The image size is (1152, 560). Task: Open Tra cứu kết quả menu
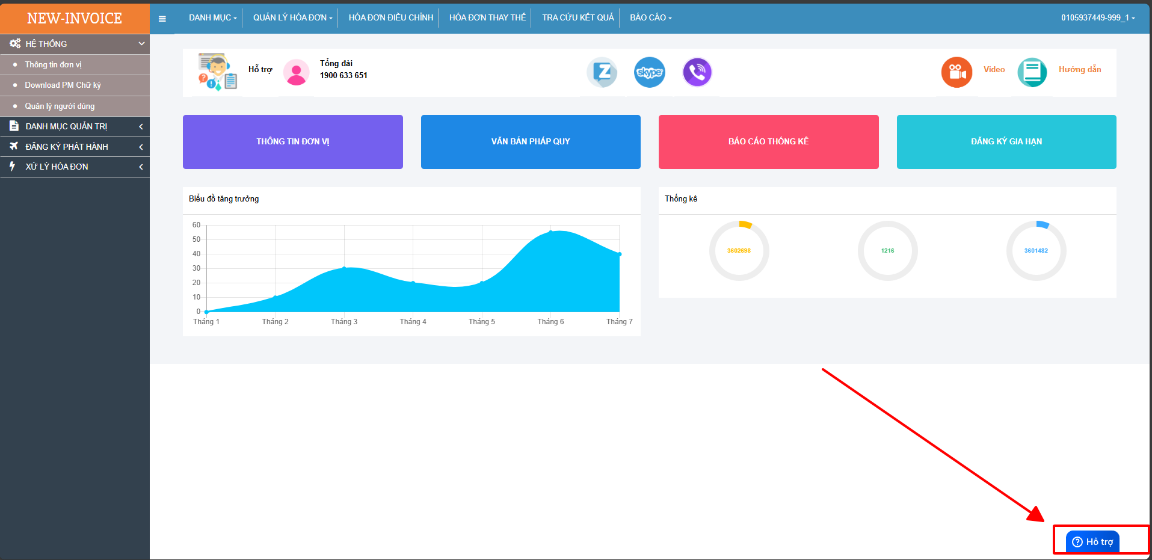(578, 17)
